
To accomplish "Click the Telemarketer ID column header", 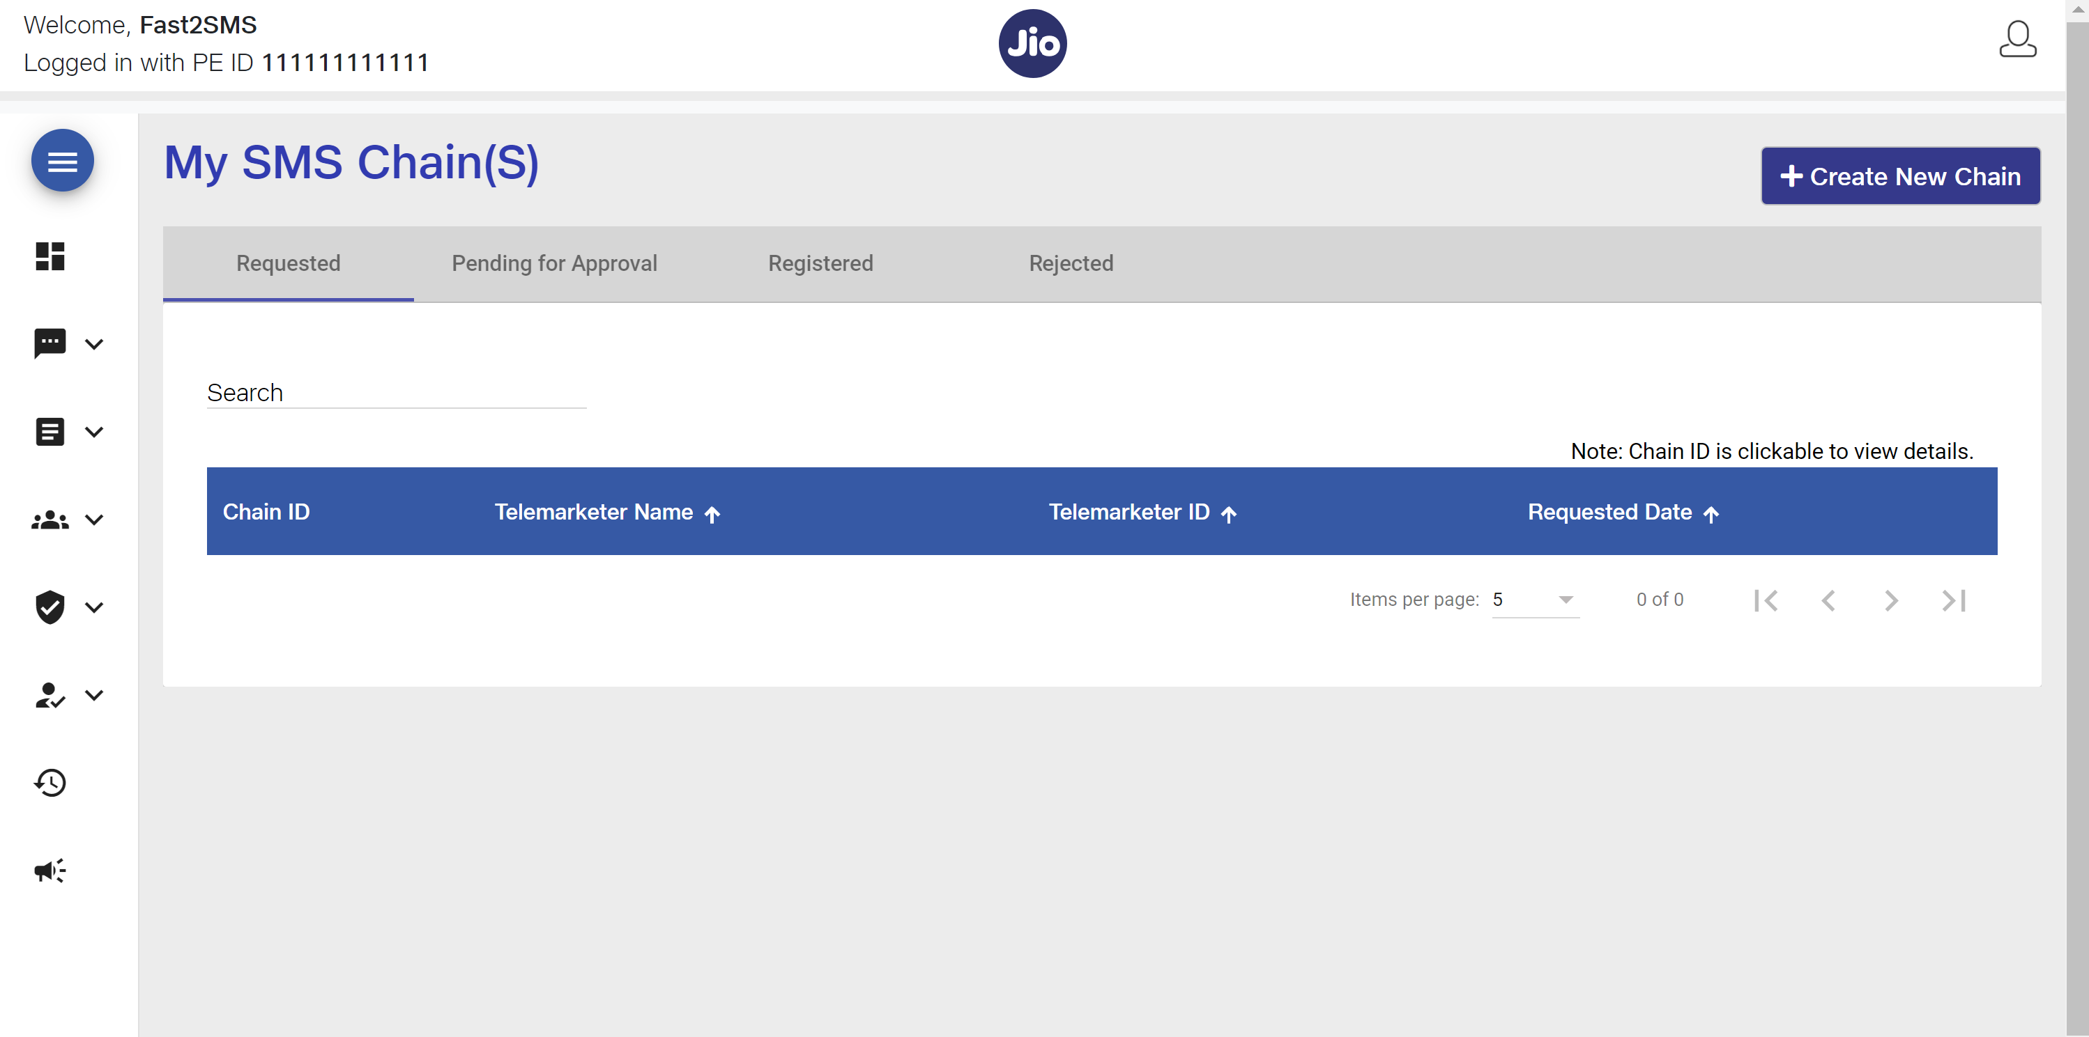I will 1128,512.
